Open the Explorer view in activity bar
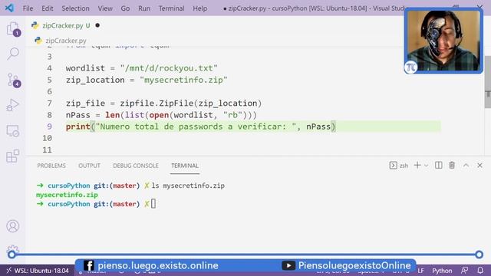This screenshot has height=276, width=491. pyautogui.click(x=13, y=29)
